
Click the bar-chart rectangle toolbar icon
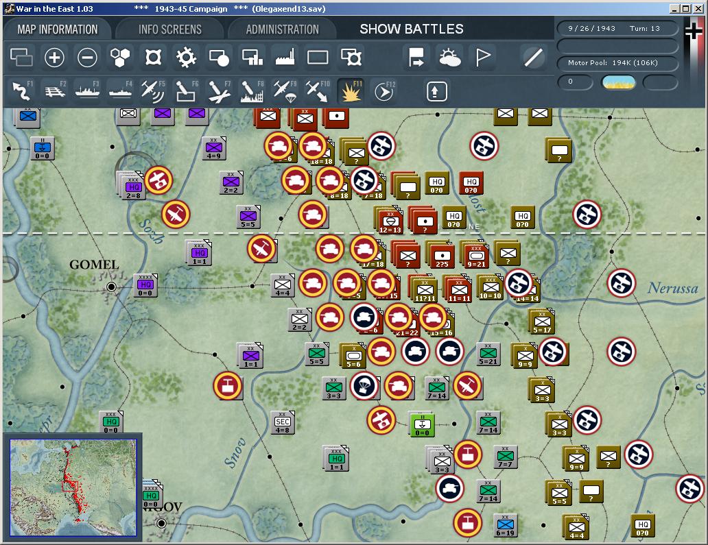coord(252,58)
